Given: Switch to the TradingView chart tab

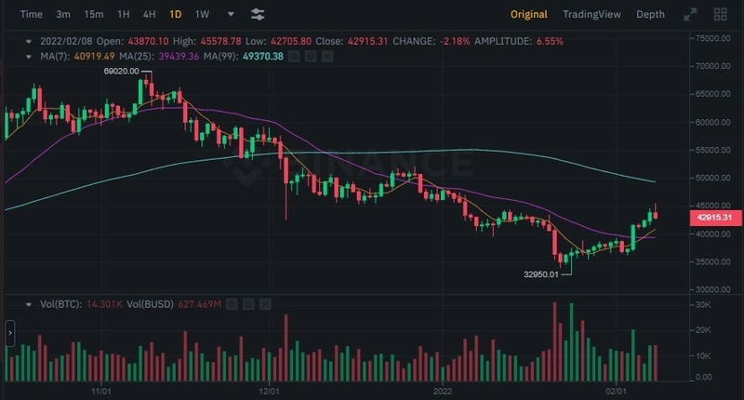Looking at the screenshot, I should (x=591, y=15).
